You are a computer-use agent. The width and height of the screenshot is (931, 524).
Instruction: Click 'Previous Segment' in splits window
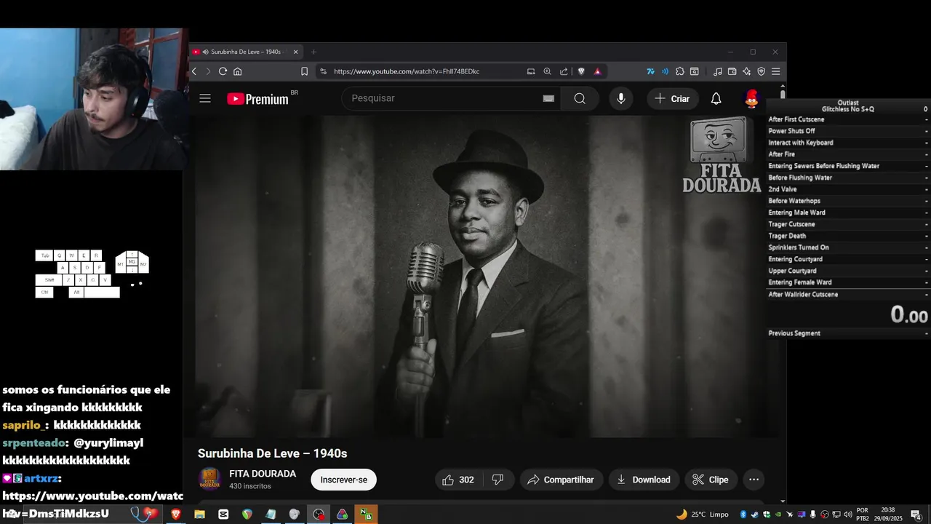794,333
